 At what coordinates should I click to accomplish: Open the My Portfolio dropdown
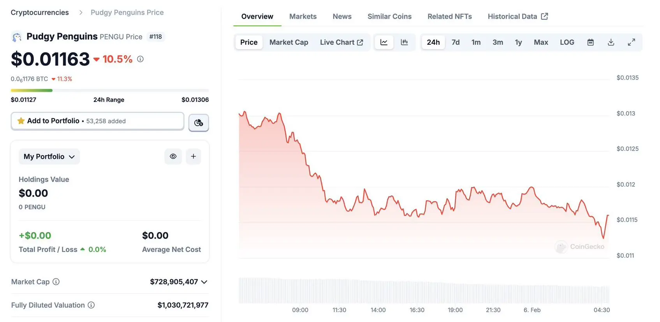[x=49, y=156]
